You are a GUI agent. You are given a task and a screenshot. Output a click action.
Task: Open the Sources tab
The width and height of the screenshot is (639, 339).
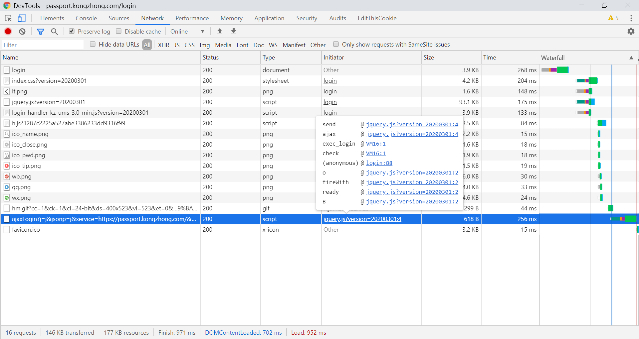click(x=119, y=18)
